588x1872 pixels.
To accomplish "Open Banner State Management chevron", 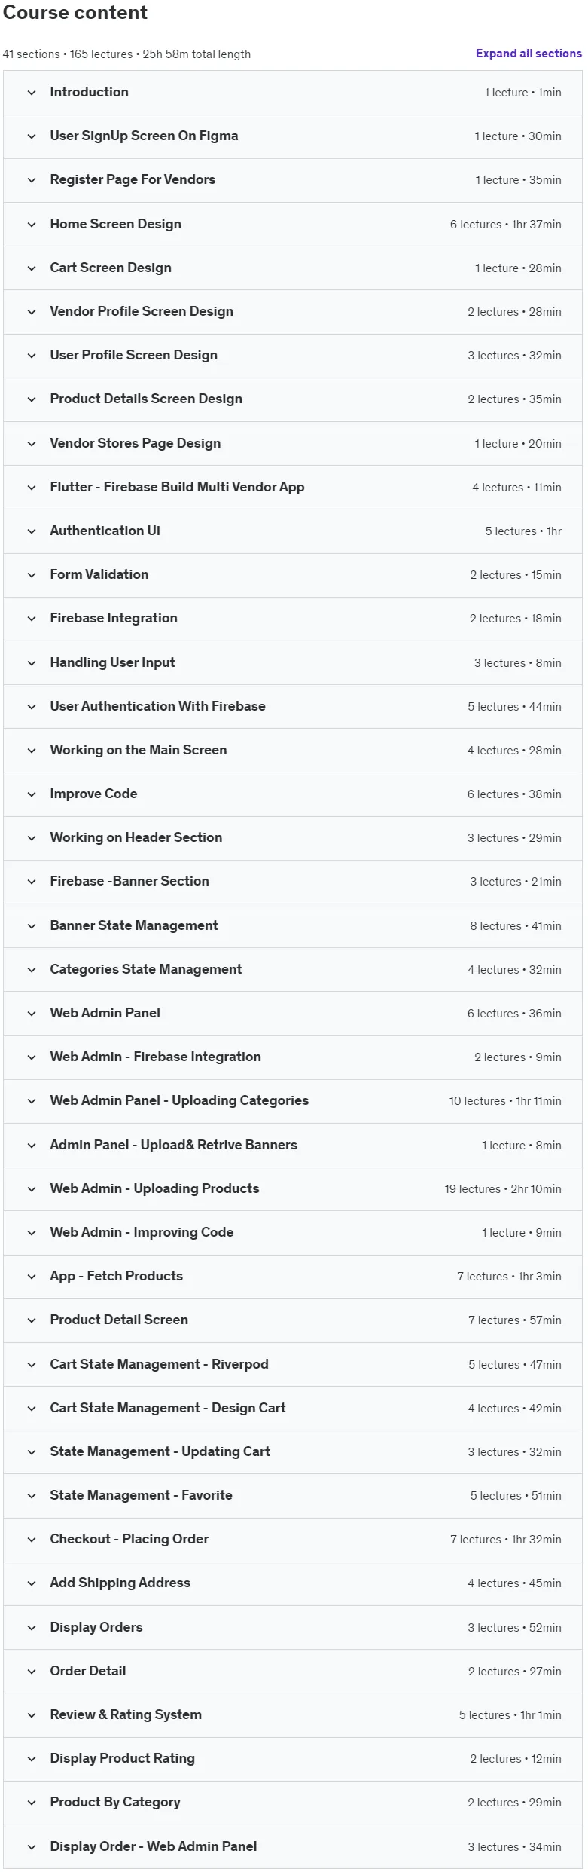I will 32,926.
